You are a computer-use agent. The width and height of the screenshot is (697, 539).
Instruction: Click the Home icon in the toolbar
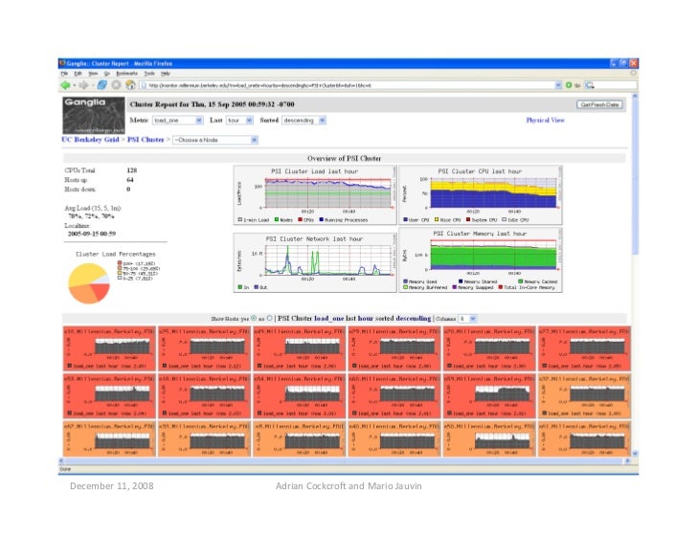pyautogui.click(x=130, y=85)
